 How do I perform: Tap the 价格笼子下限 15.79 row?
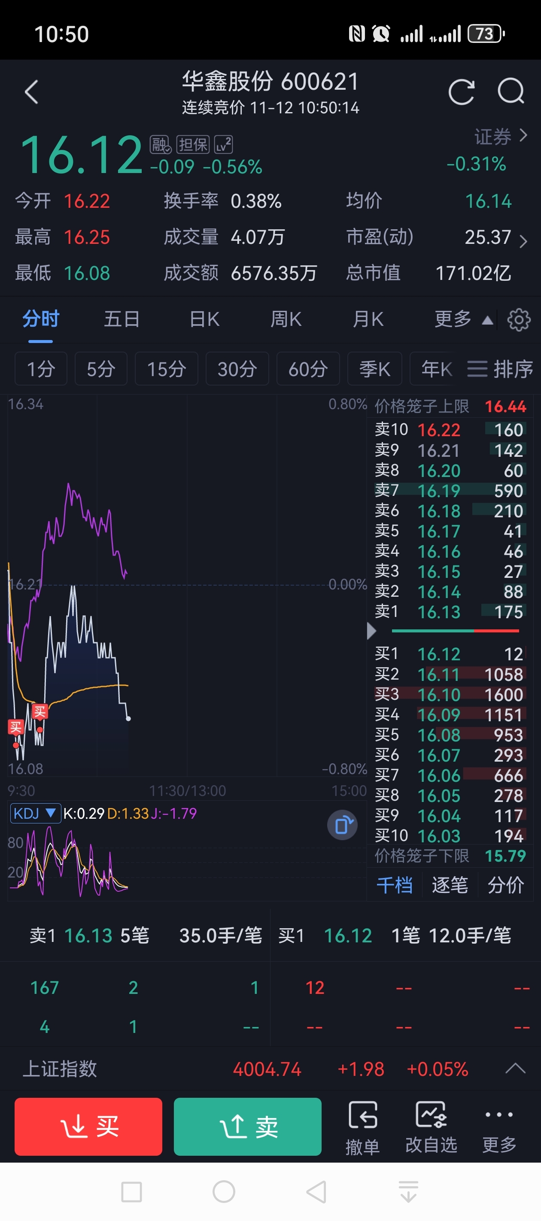pyautogui.click(x=450, y=856)
